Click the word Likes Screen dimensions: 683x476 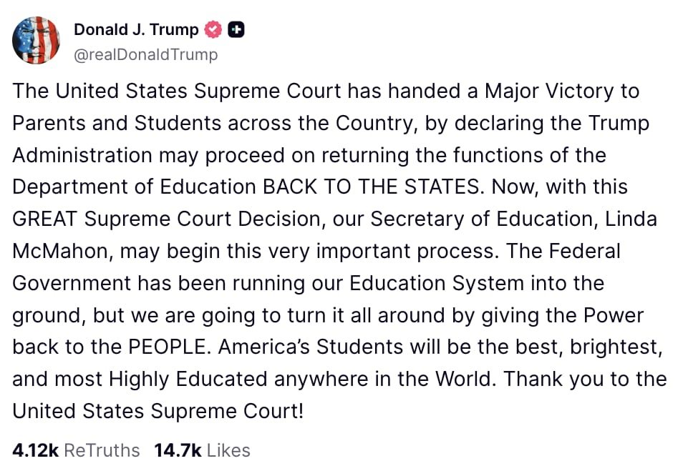coord(228,450)
